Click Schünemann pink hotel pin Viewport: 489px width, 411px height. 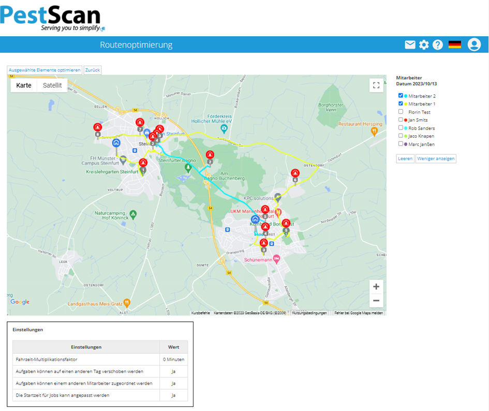click(x=276, y=259)
